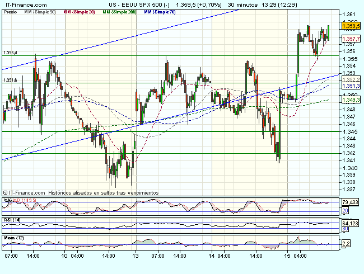
Task: Click the '13' date marker on time axis
Action: (x=136, y=256)
